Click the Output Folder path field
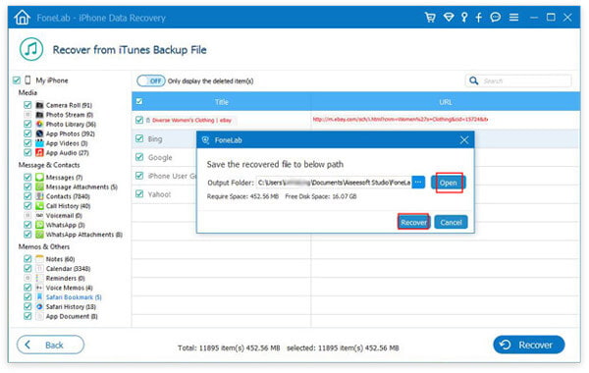Screen dimensions: 589x373 [x=334, y=183]
